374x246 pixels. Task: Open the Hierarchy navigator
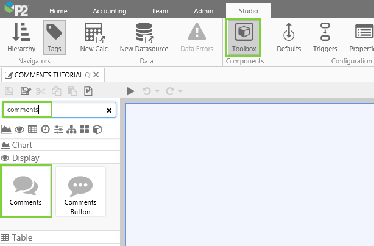tap(21, 37)
